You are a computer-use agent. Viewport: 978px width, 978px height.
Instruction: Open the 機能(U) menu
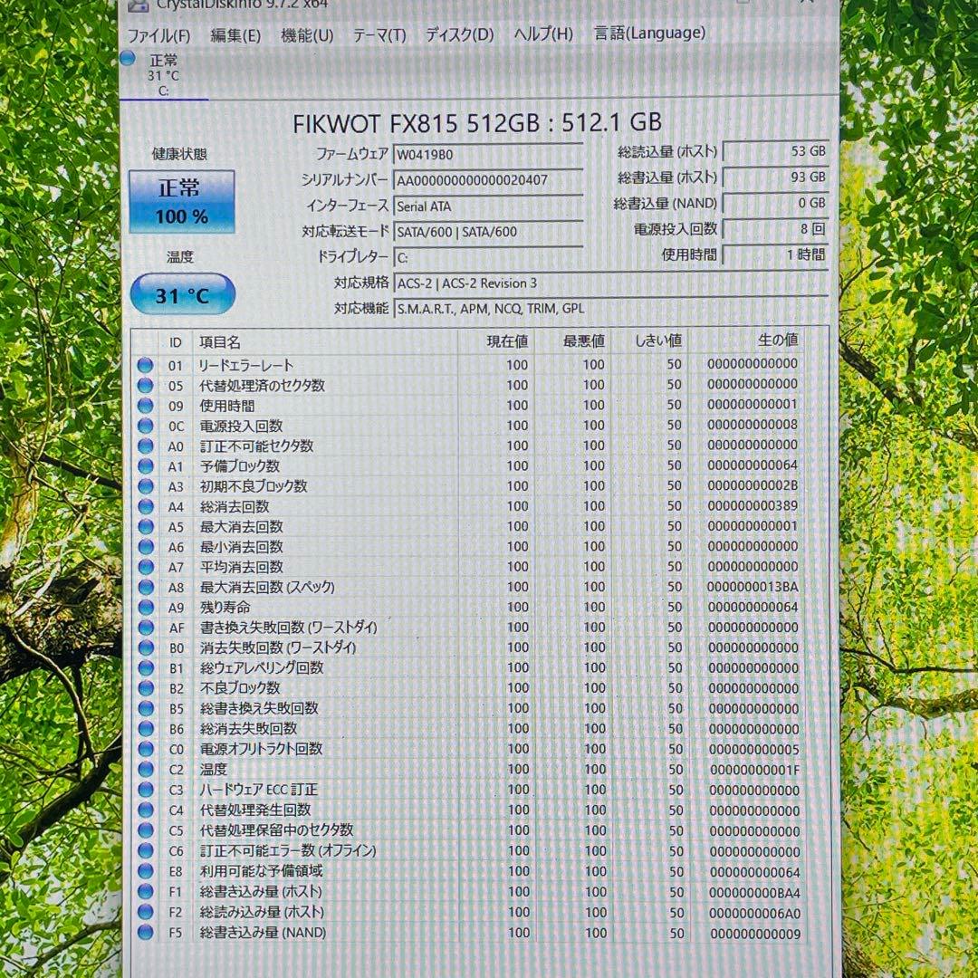click(307, 34)
